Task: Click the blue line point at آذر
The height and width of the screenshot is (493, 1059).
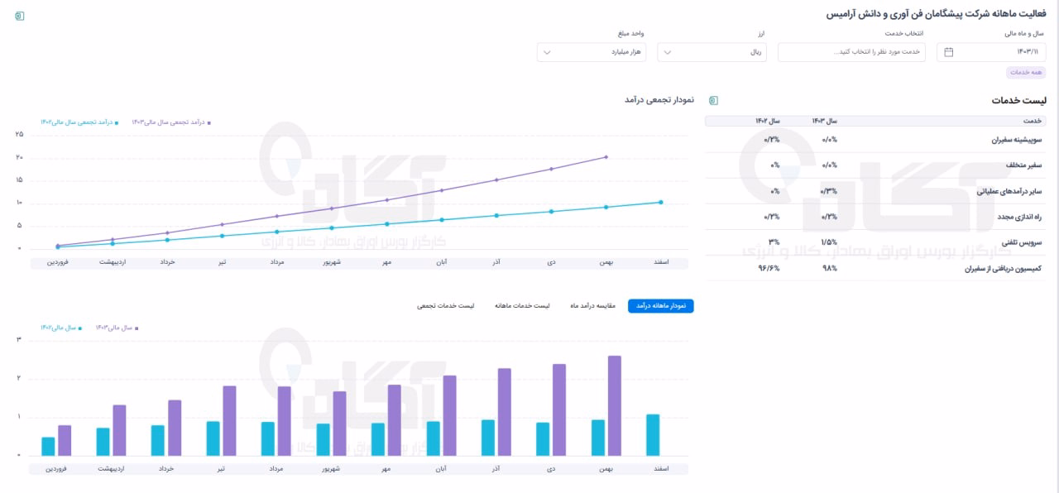Action: point(496,215)
